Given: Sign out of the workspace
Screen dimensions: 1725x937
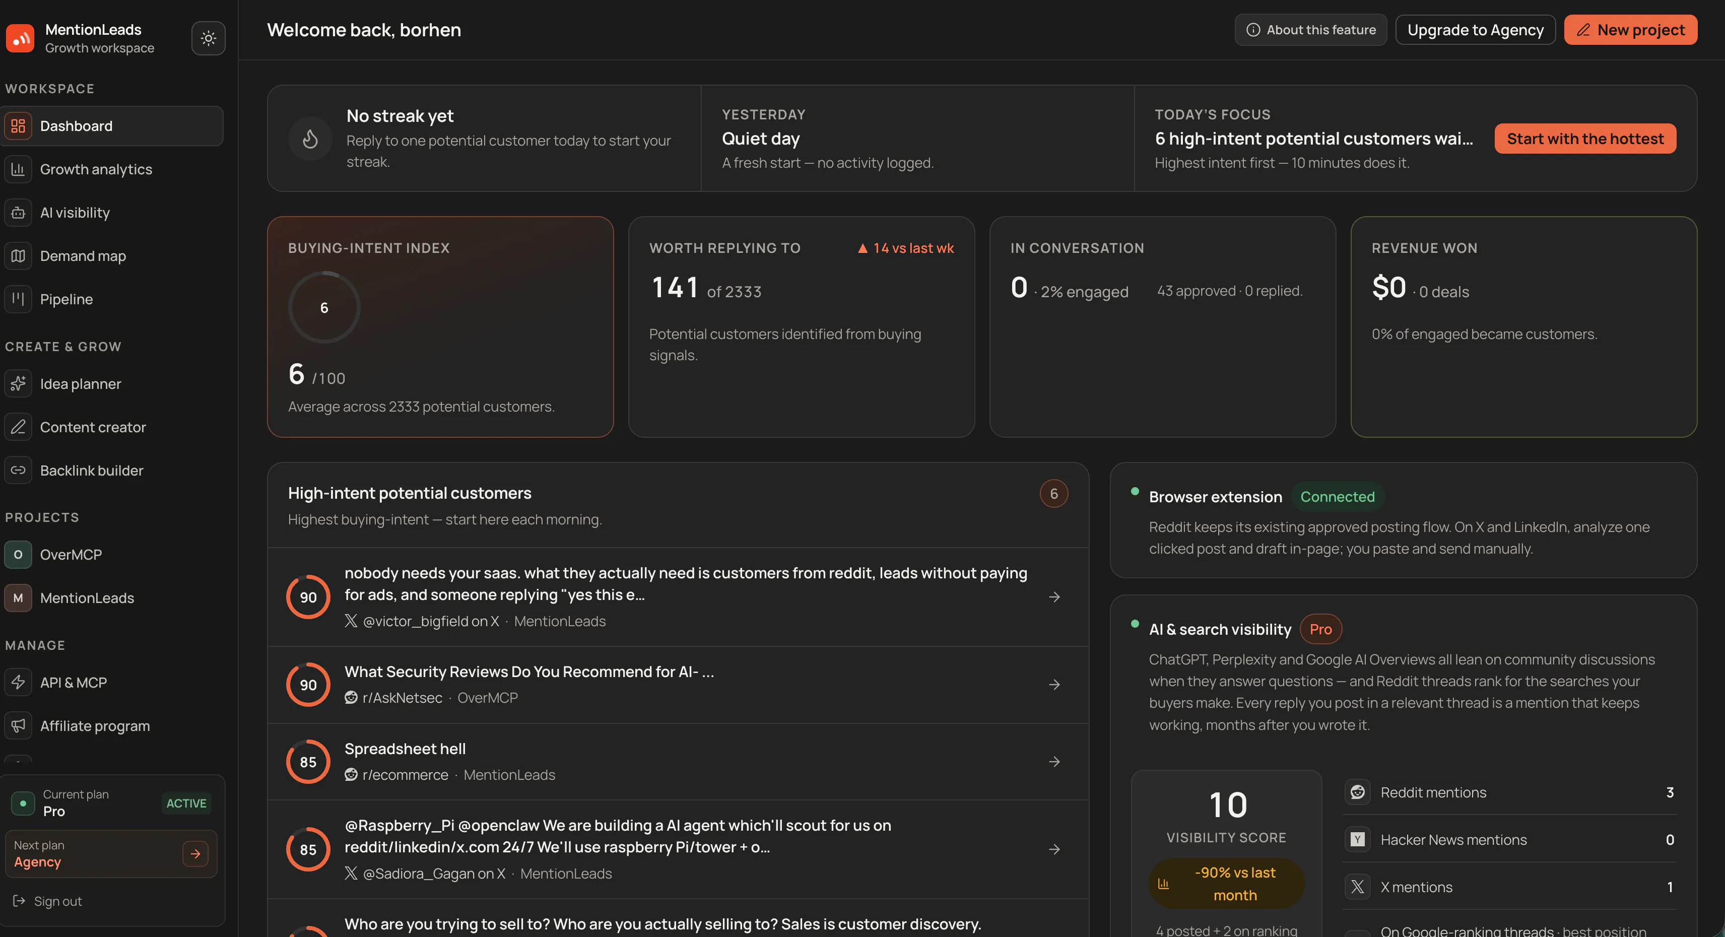Looking at the screenshot, I should [x=47, y=901].
